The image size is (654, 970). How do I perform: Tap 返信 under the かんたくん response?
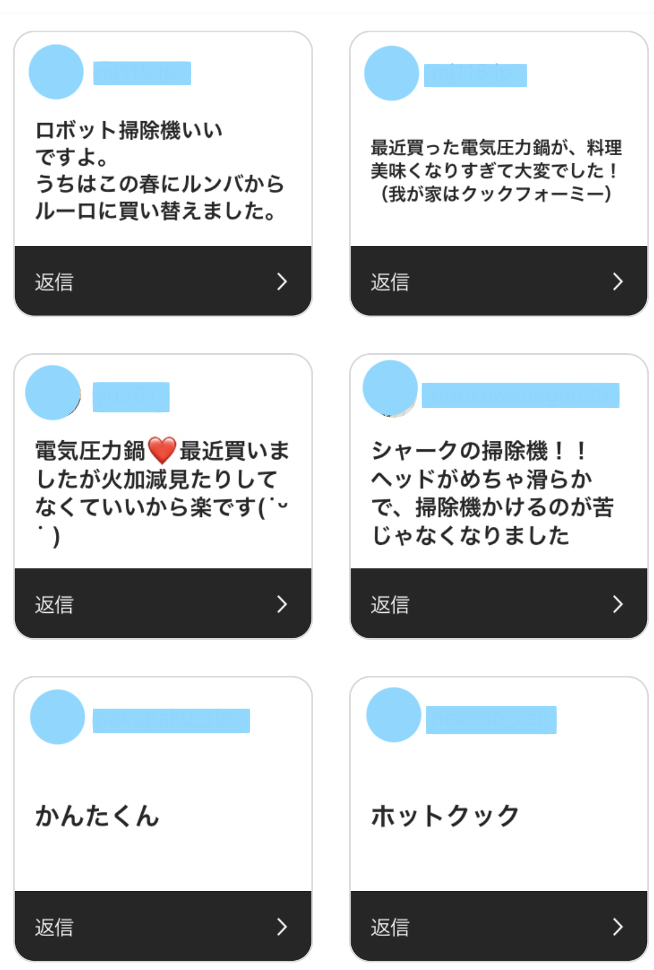click(x=54, y=927)
